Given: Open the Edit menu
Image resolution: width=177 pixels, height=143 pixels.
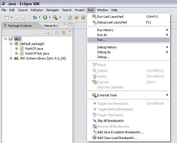Looking at the screenshot, I should 12,10.
